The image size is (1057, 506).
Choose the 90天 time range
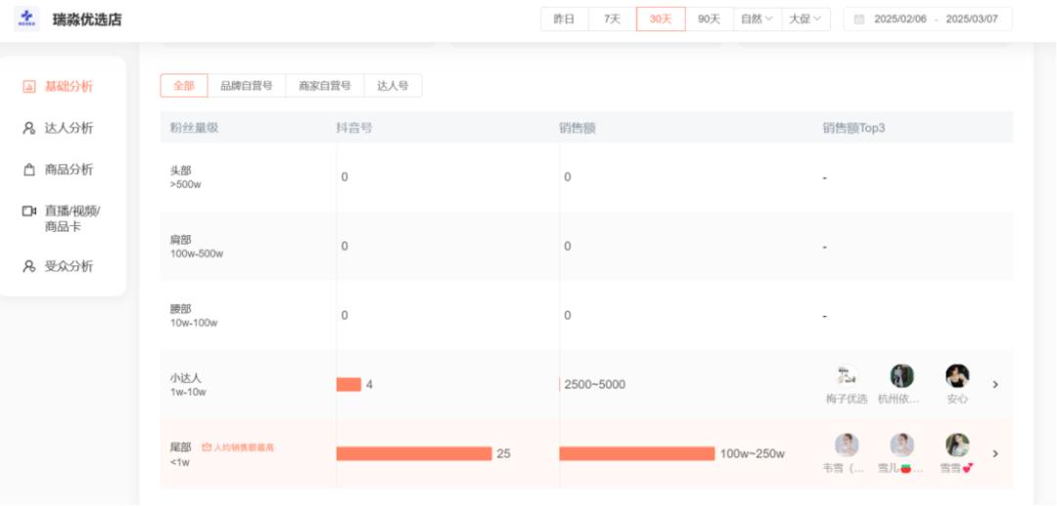[x=709, y=20]
